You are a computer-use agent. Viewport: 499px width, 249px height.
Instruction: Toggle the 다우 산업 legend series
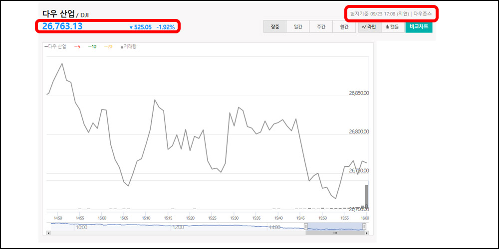coord(55,47)
